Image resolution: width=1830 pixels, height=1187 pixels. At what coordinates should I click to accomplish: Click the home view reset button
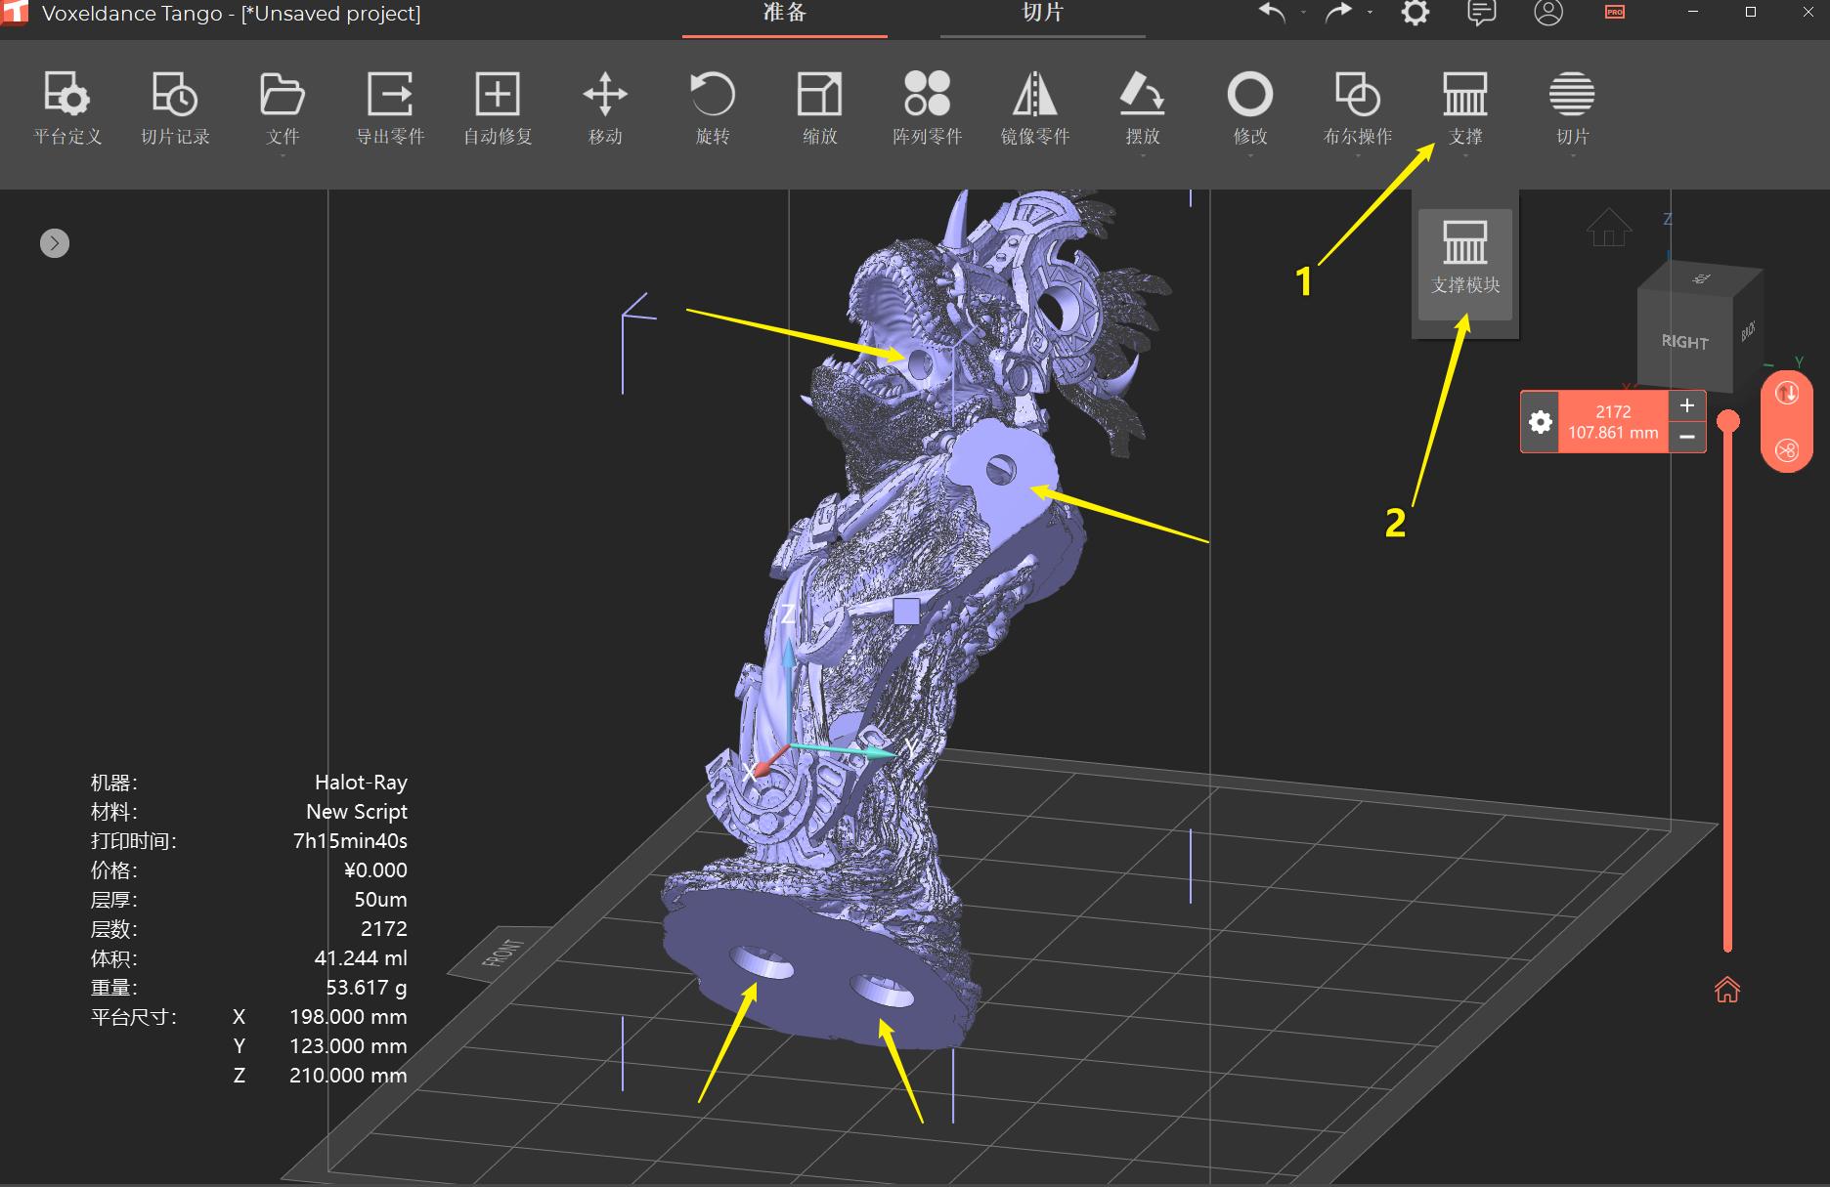(x=1608, y=228)
